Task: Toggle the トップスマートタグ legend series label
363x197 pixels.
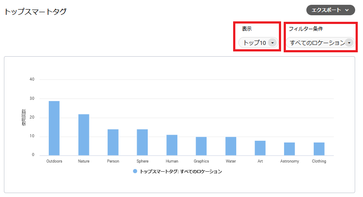Action: [181, 172]
